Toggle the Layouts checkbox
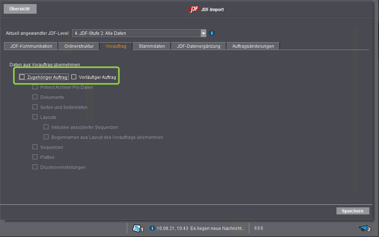The height and width of the screenshot is (237, 379). click(x=35, y=117)
